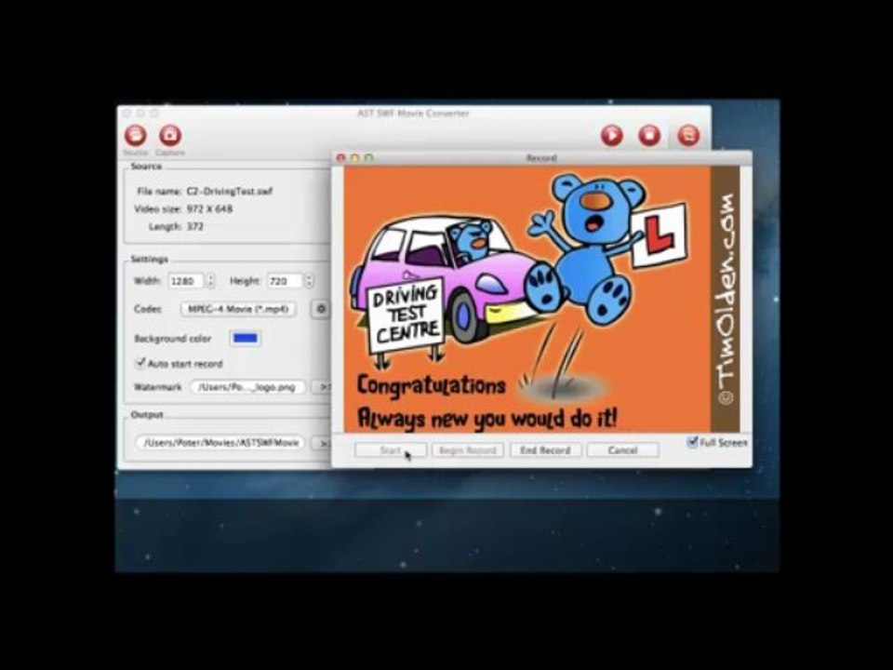The height and width of the screenshot is (670, 893).
Task: Zoom the Record window with green button
Action: coord(369,158)
